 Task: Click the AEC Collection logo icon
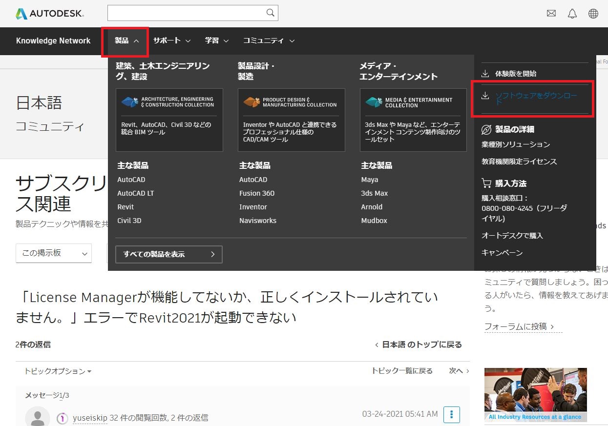pyautogui.click(x=130, y=102)
